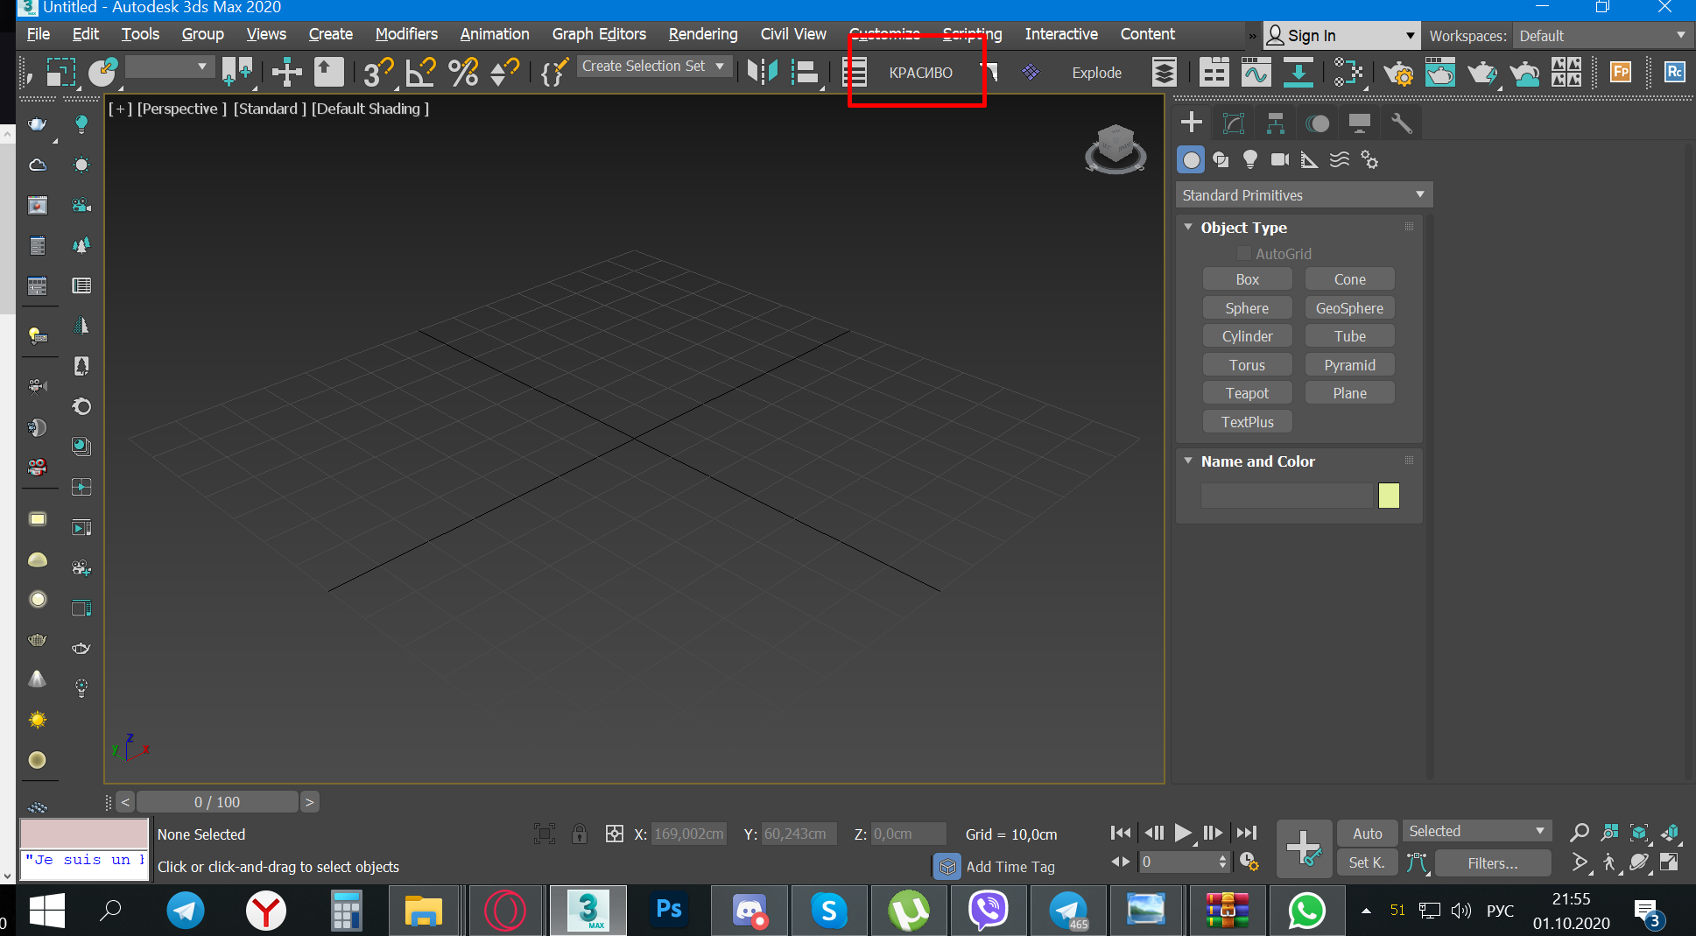This screenshot has width=1696, height=936.
Task: Open the Rendering menu
Action: coord(702,34)
